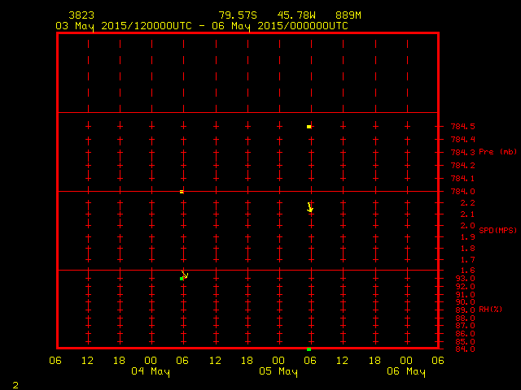The height and width of the screenshot is (390, 521).
Task: Click station ID 3823 in header
Action: pyautogui.click(x=81, y=15)
